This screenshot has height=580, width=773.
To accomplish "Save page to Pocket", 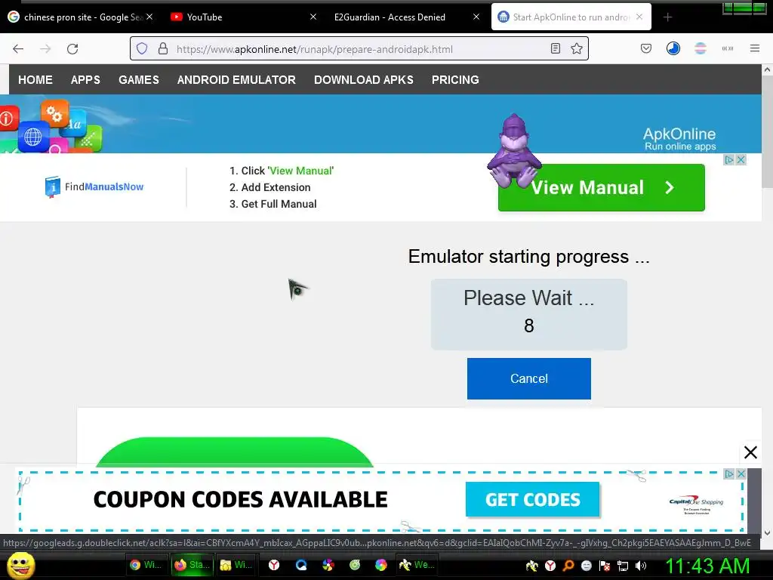I will tap(646, 48).
